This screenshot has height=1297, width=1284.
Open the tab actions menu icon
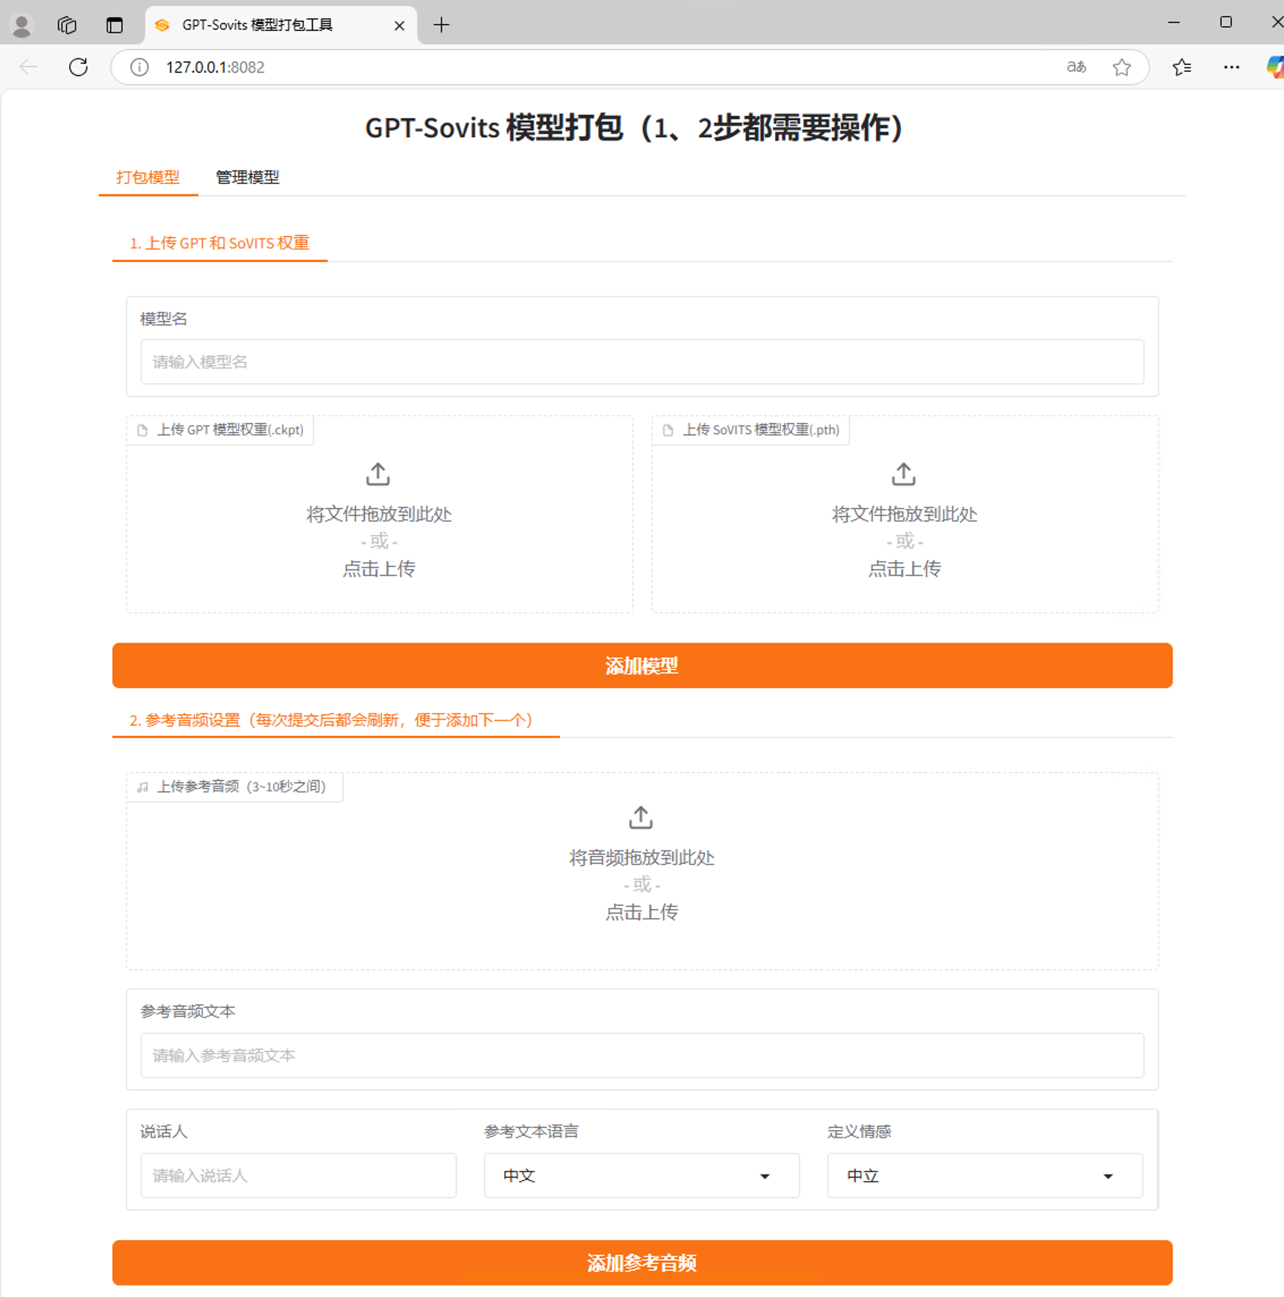(115, 26)
